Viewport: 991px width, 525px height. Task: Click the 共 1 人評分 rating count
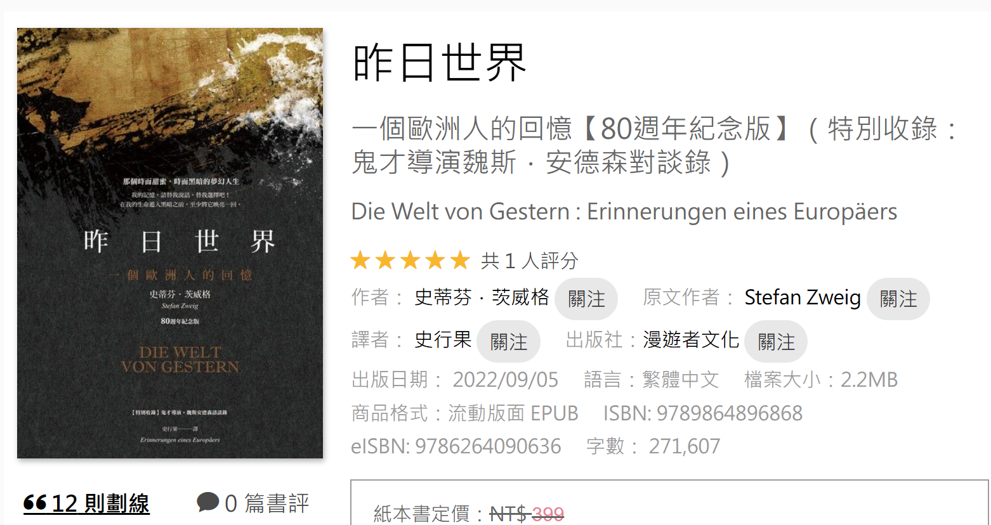click(x=530, y=261)
